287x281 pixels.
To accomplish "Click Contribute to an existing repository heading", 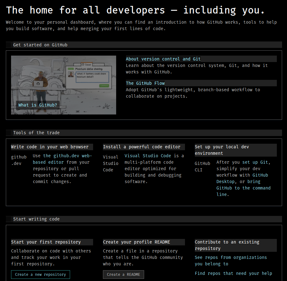I will coord(236,245).
